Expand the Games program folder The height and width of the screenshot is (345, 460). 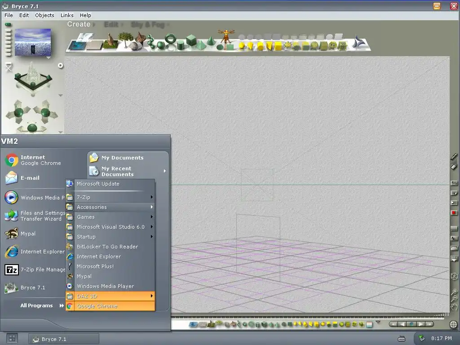click(x=111, y=217)
